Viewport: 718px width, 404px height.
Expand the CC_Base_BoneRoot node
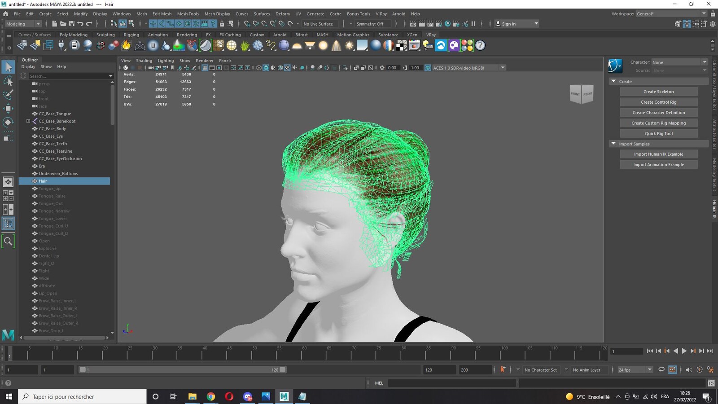coord(28,121)
